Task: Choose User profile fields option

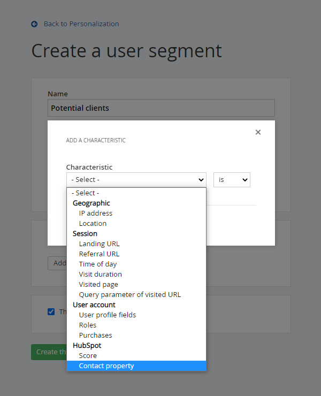Action: (x=107, y=315)
